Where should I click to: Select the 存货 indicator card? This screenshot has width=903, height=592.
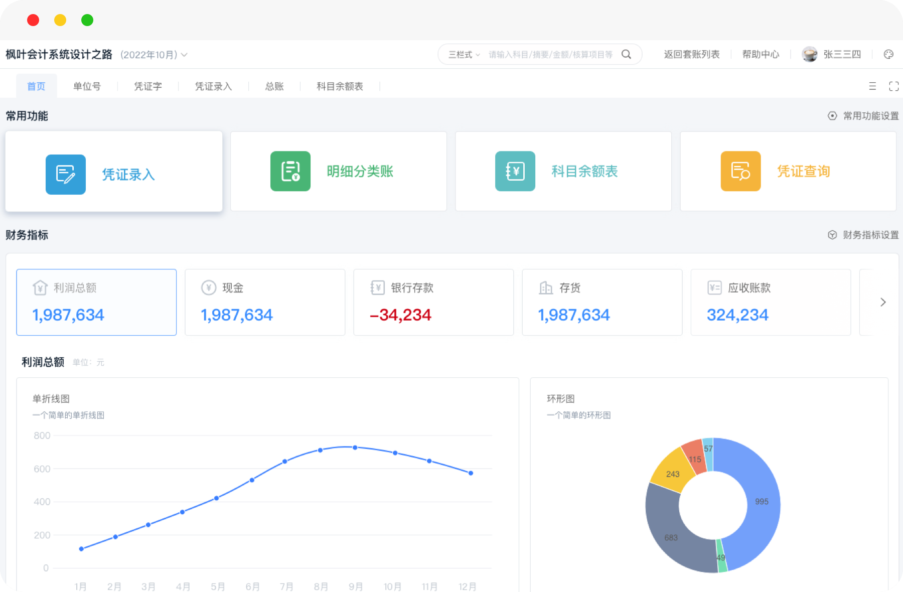tap(602, 302)
